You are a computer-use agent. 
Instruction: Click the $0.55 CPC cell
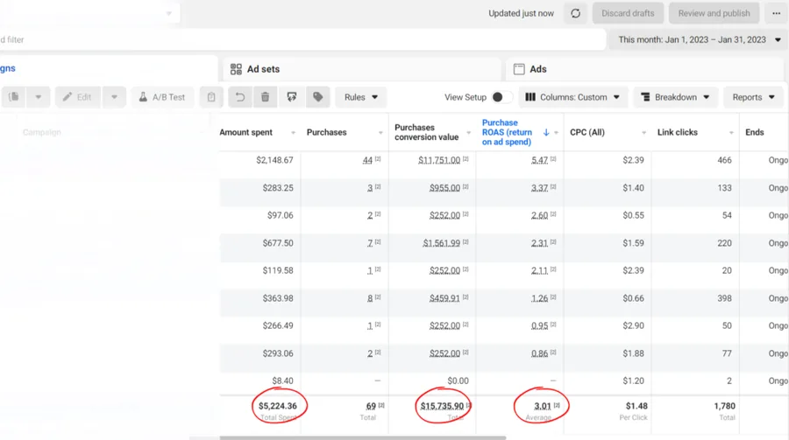(x=634, y=215)
